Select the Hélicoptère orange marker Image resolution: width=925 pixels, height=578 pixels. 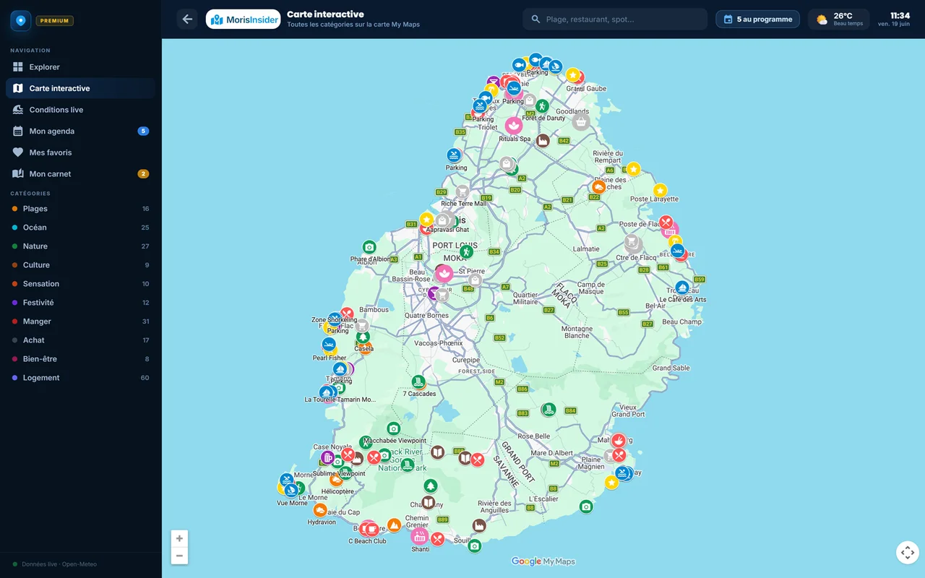coord(336,480)
